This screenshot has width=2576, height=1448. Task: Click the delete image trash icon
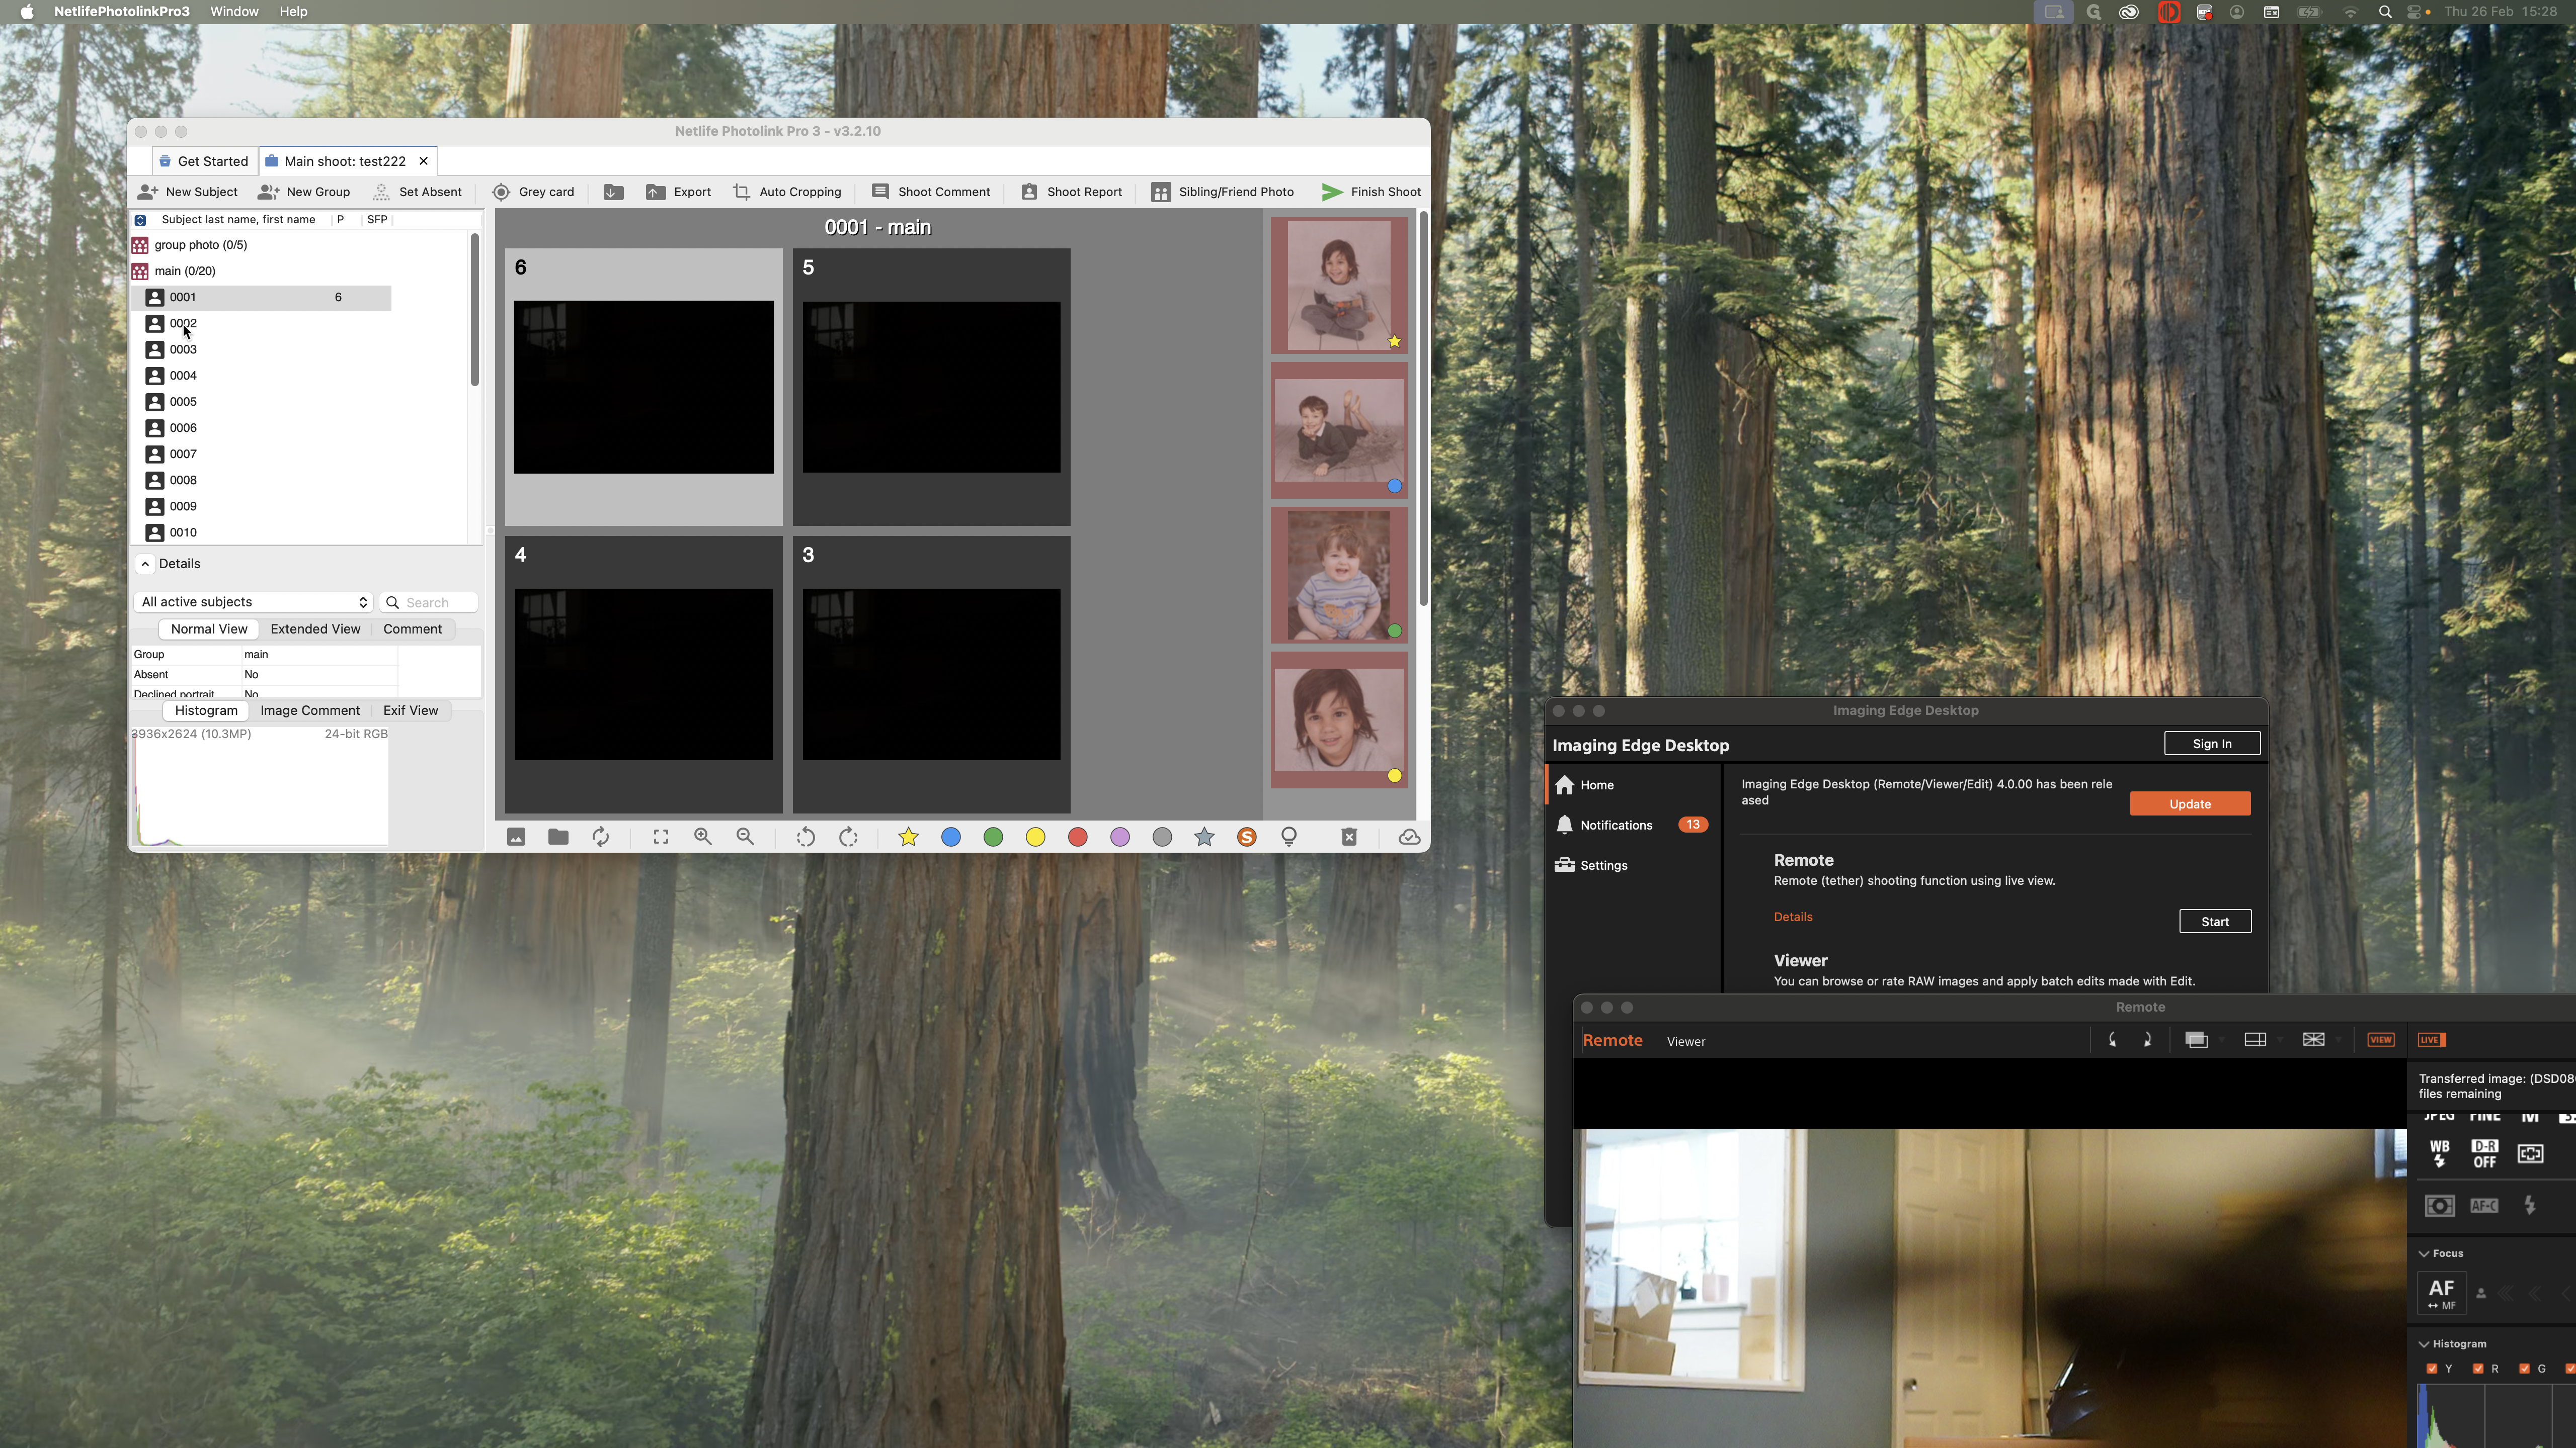1348,838
